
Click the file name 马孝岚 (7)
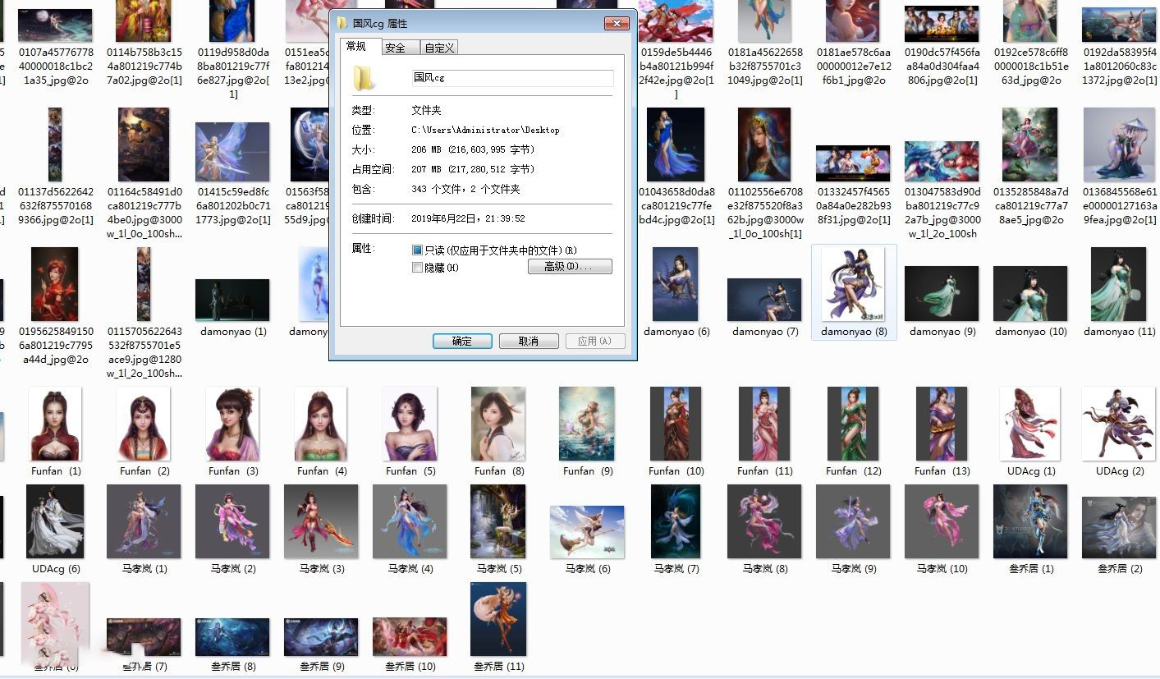click(676, 569)
